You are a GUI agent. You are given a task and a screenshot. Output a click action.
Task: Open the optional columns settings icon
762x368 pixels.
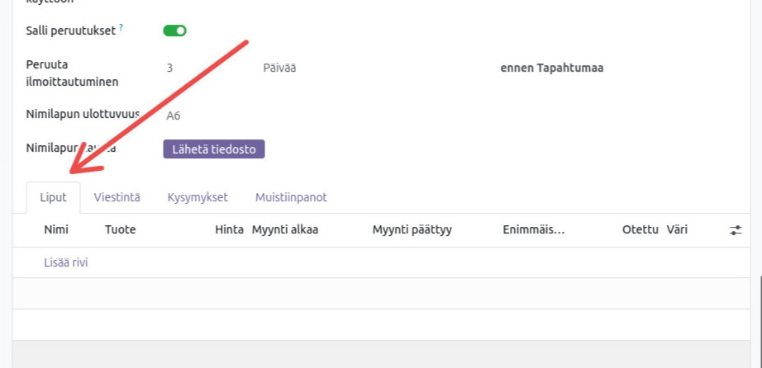[x=736, y=230]
